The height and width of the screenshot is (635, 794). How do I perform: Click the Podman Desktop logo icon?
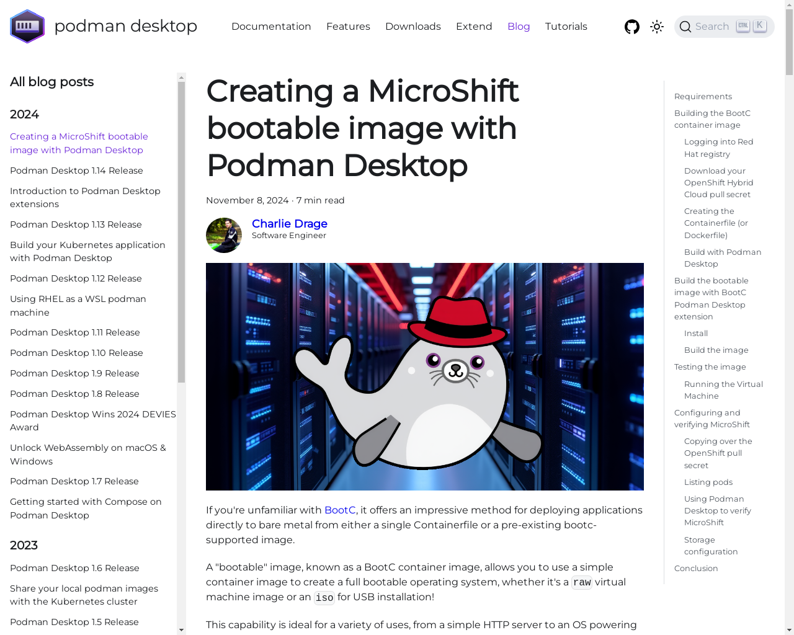(27, 26)
